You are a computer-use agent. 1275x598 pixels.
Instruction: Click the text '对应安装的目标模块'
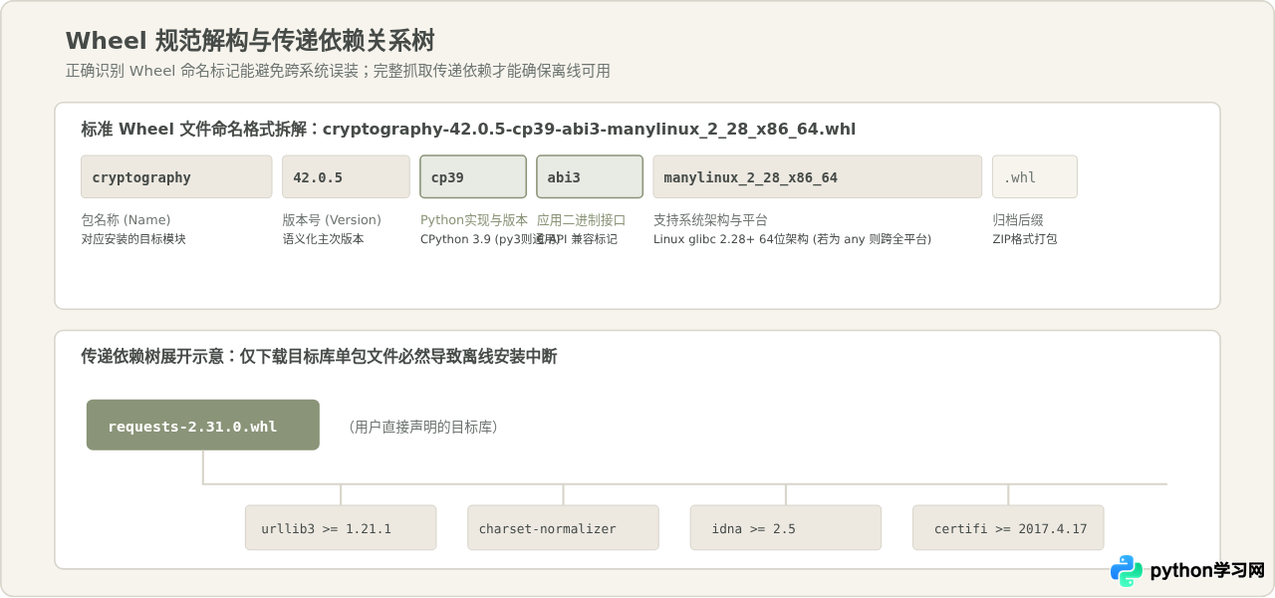pos(133,239)
